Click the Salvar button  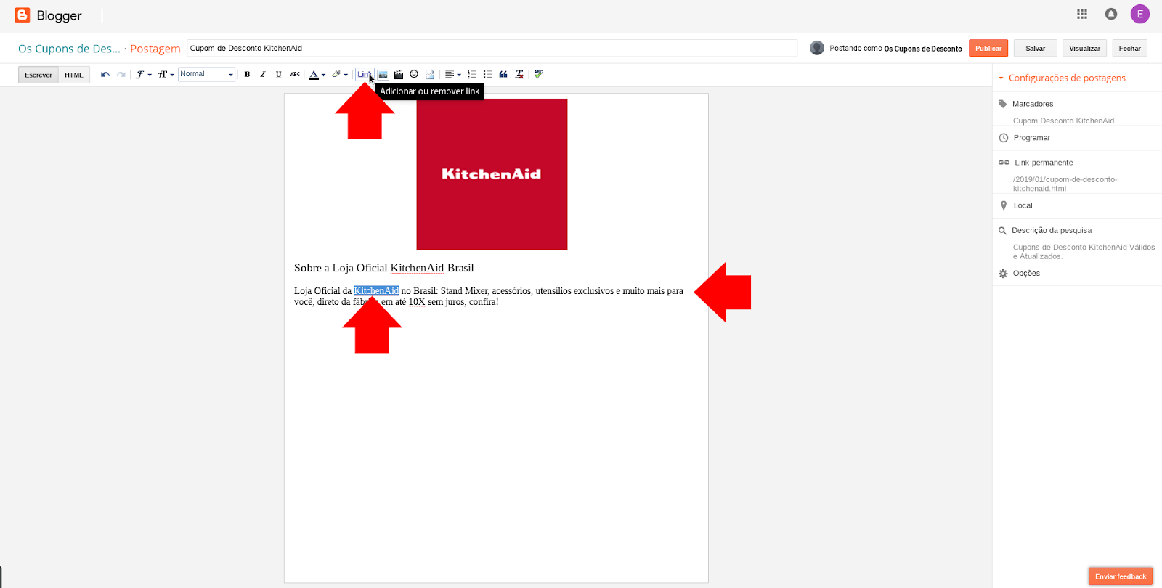pos(1036,48)
